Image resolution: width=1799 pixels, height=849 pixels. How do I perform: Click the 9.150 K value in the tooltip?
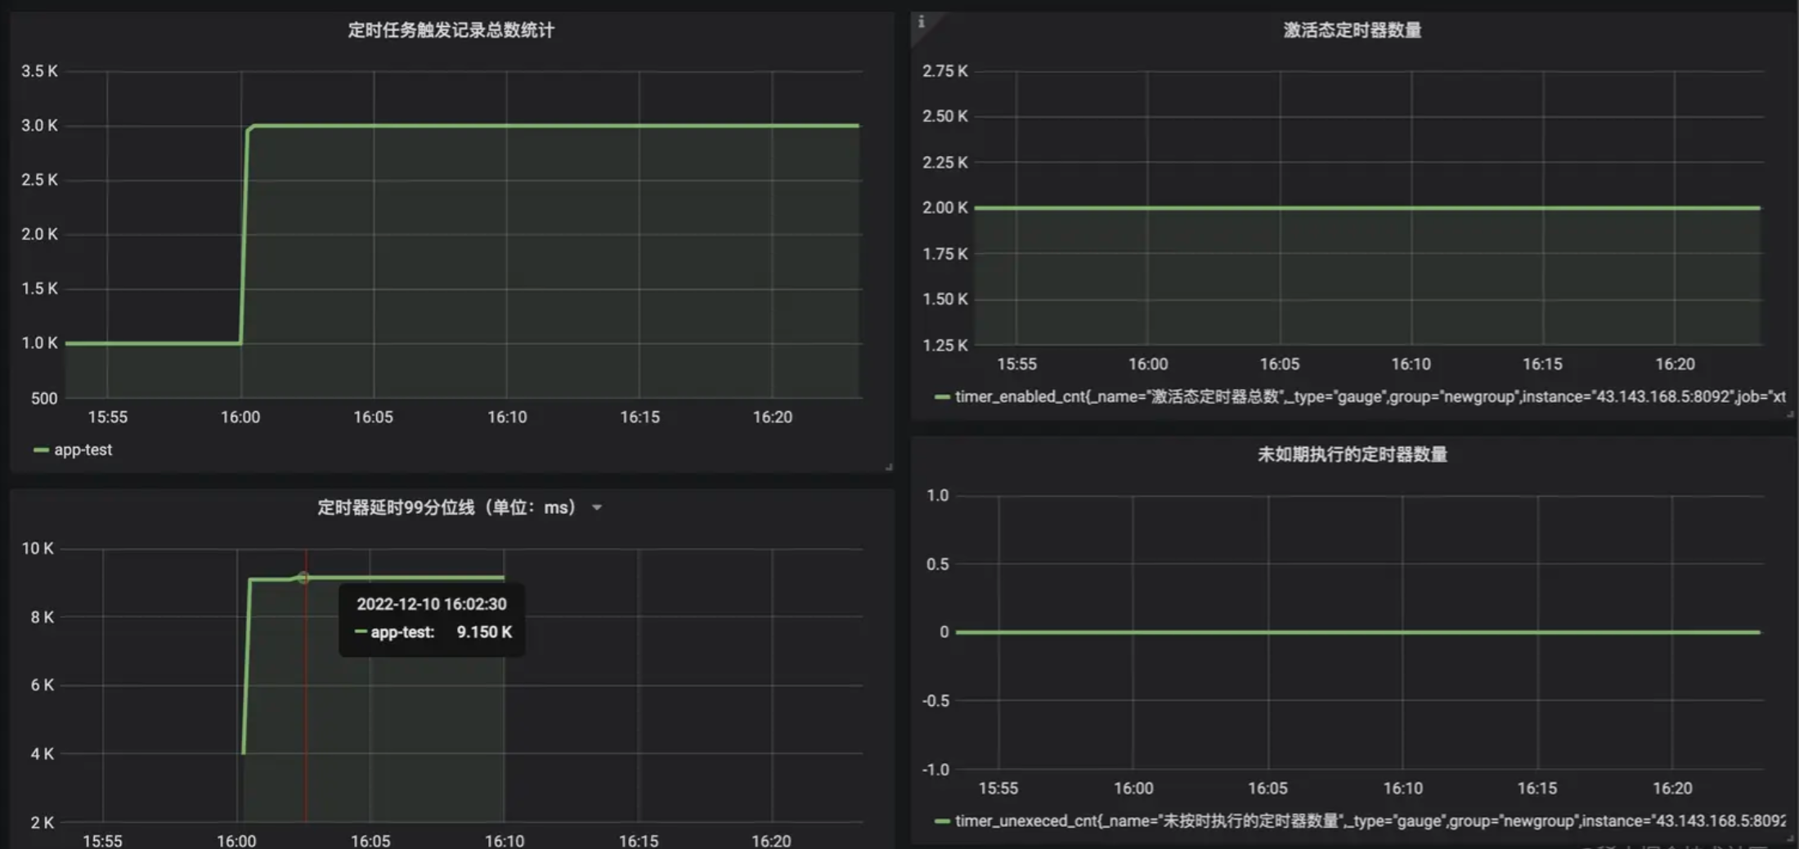tap(484, 632)
